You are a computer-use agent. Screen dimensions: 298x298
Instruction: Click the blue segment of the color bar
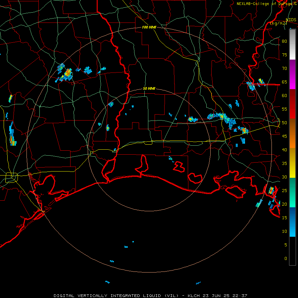coord(292,222)
